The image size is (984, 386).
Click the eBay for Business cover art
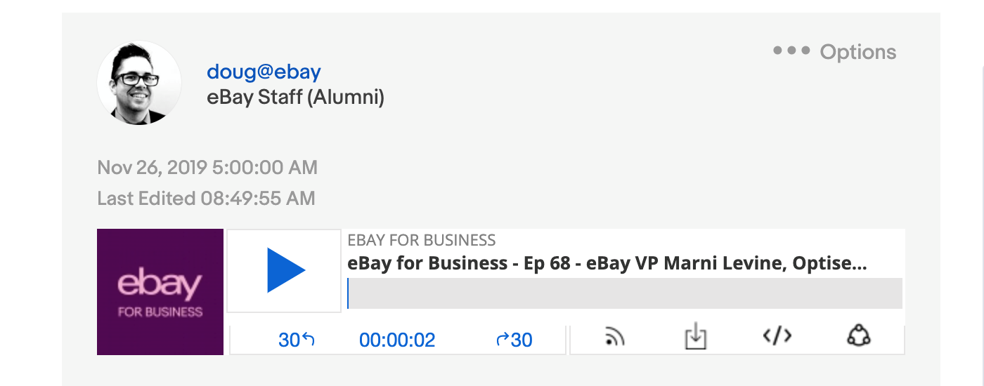(x=160, y=292)
